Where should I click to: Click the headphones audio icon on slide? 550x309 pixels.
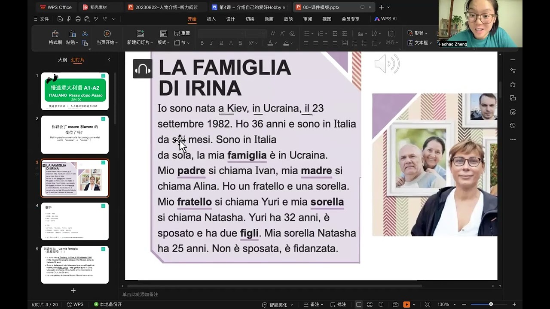[x=142, y=69]
